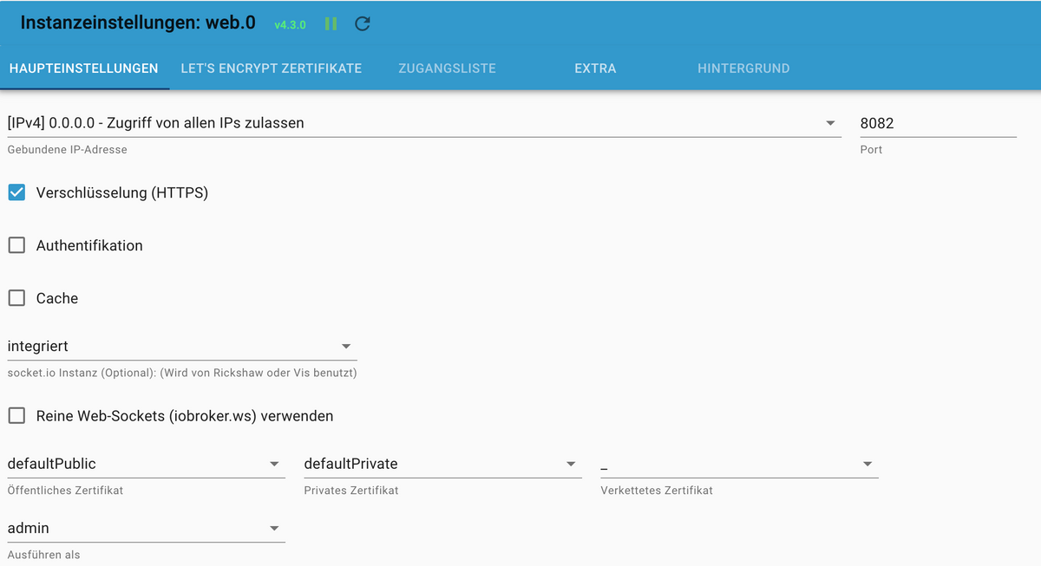Enable Reine Web-Sockets (iobroker.ws) verwenden
Viewport: 1041px width, 566px height.
coord(16,416)
